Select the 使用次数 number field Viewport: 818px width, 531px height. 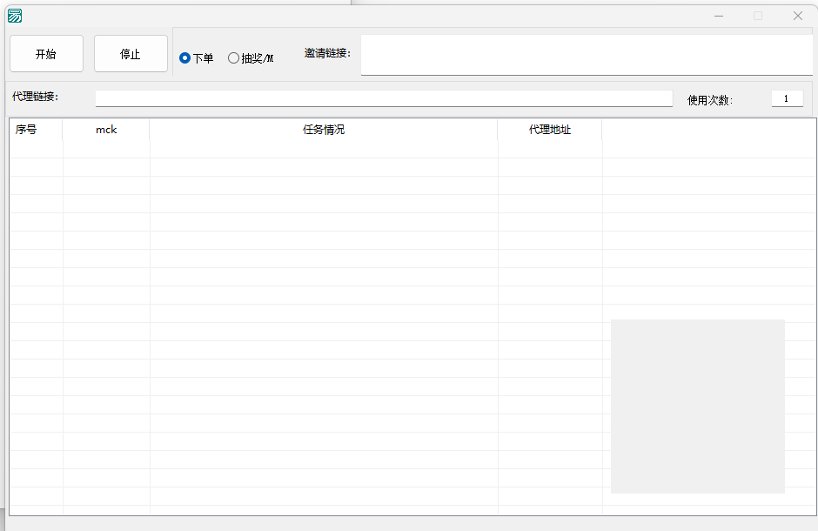787,99
